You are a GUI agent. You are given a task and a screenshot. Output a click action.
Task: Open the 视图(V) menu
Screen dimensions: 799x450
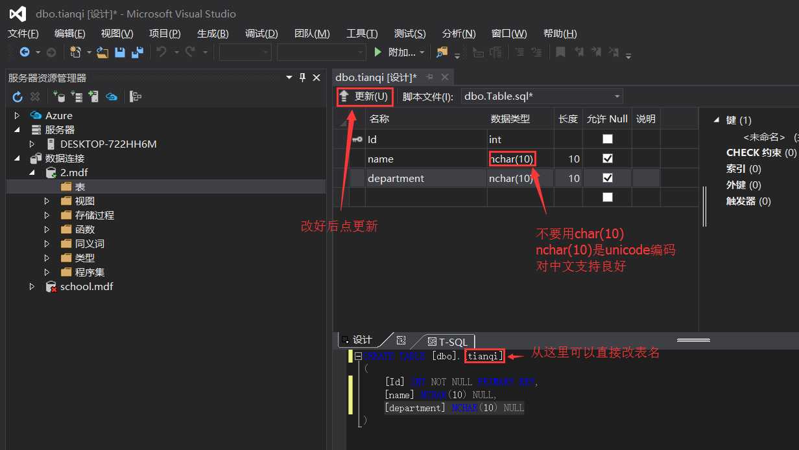pos(117,34)
